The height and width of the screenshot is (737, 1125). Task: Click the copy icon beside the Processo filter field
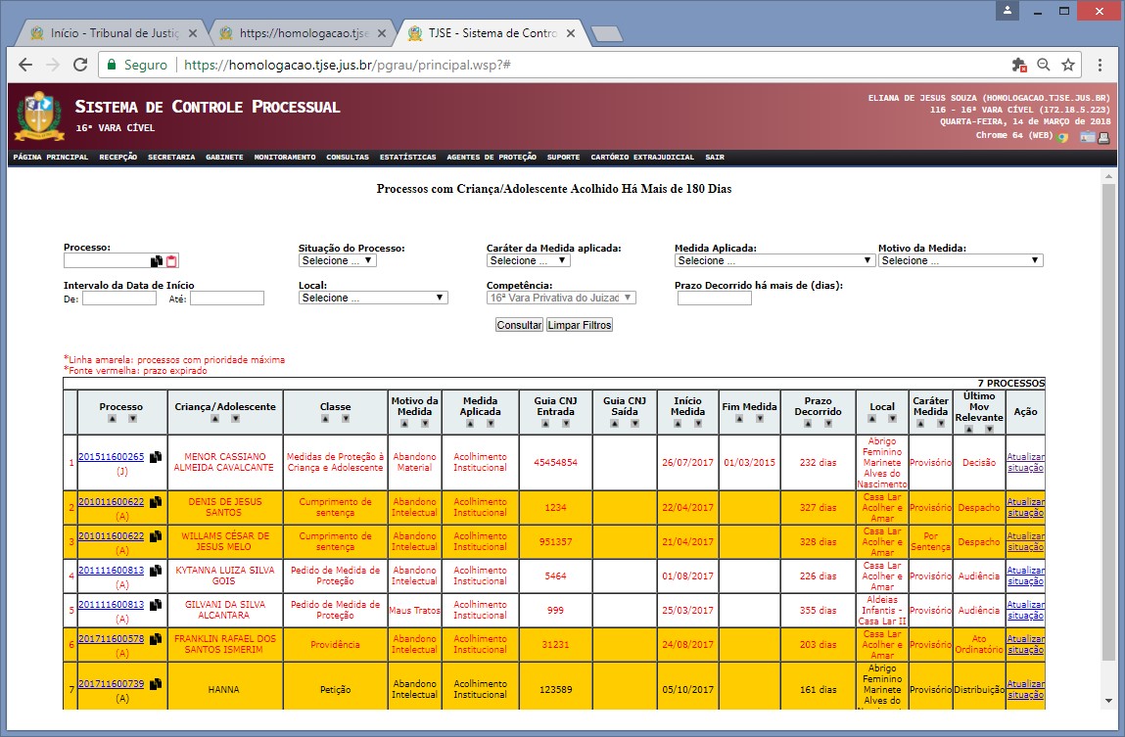pyautogui.click(x=157, y=261)
